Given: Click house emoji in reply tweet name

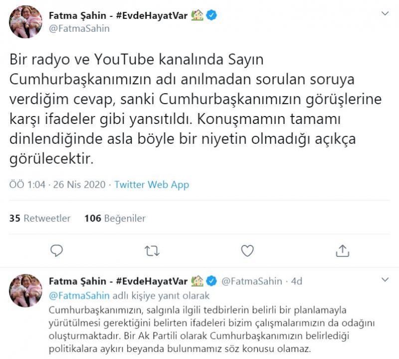Looking at the screenshot, I should tap(198, 281).
